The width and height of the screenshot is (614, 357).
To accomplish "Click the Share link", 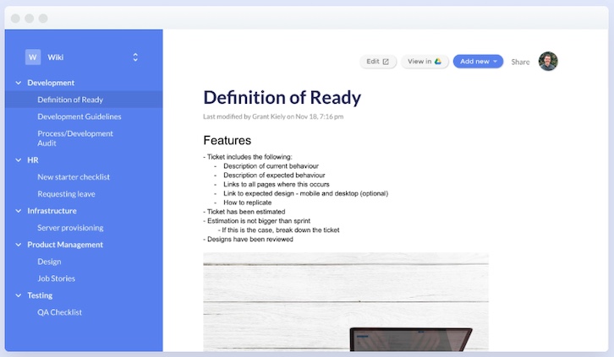I will coord(520,62).
